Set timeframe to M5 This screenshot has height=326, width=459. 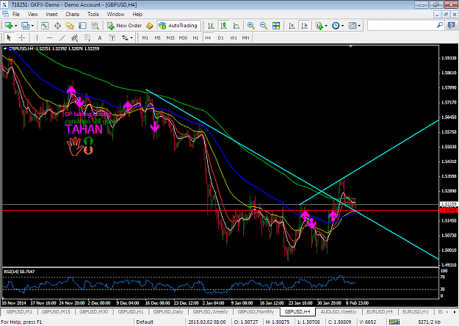158,37
